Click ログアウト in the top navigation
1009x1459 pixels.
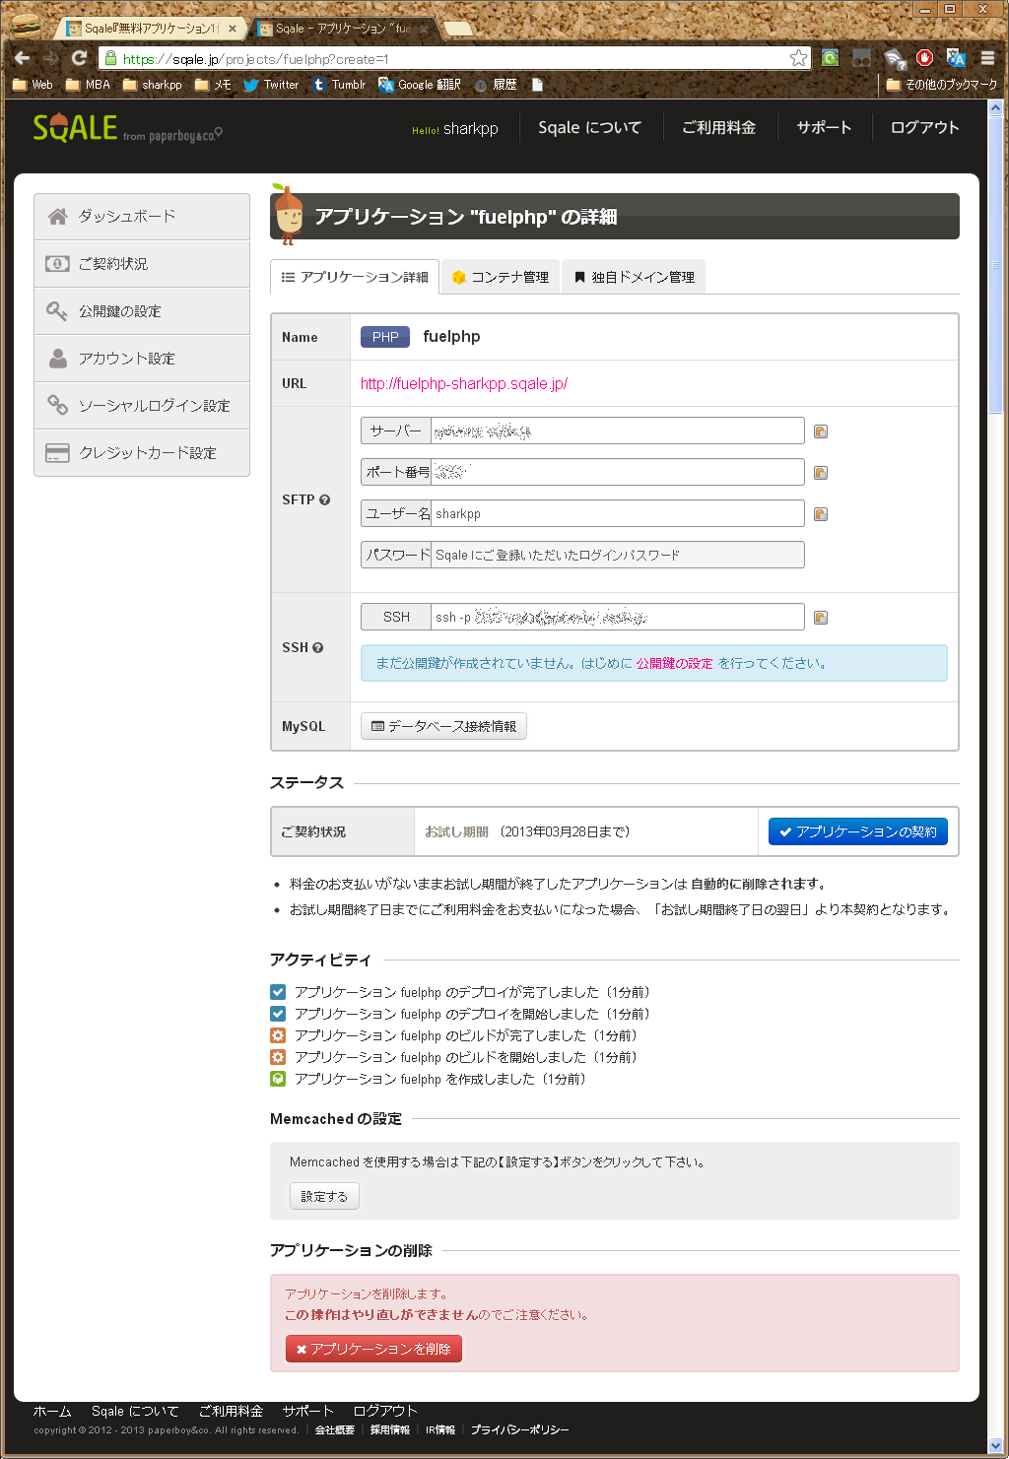(x=924, y=127)
